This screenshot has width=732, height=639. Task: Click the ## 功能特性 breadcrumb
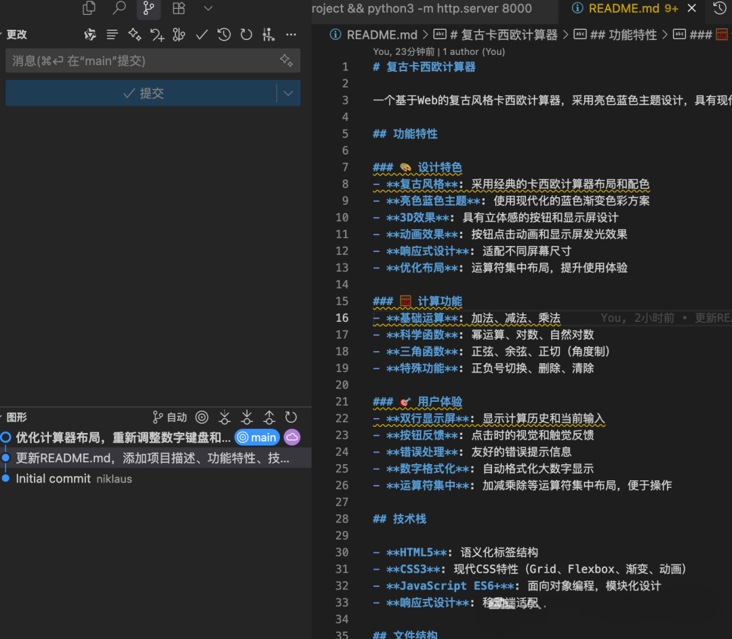pyautogui.click(x=615, y=35)
